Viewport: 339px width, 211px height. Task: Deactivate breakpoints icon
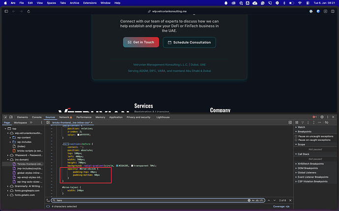click(x=327, y=122)
